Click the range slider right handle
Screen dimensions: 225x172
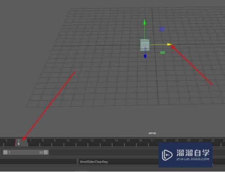46,152
